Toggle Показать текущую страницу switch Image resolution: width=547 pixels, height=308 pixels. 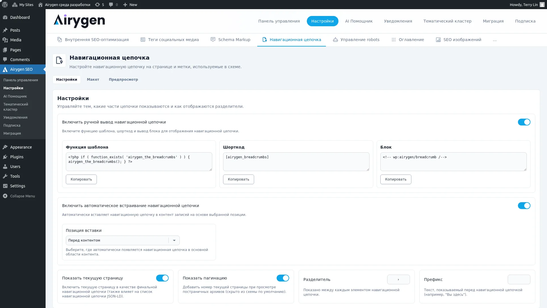[162, 278]
